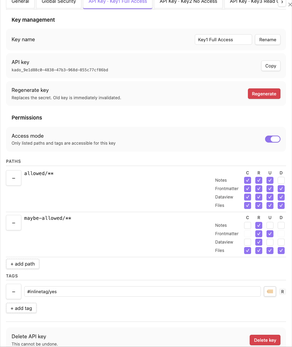Enable Notes Delete checkbox for allowed/**

(x=281, y=180)
